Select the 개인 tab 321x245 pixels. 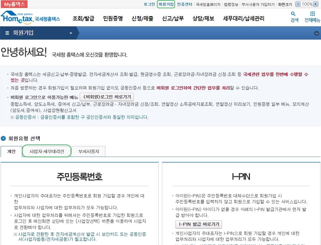(x=11, y=151)
